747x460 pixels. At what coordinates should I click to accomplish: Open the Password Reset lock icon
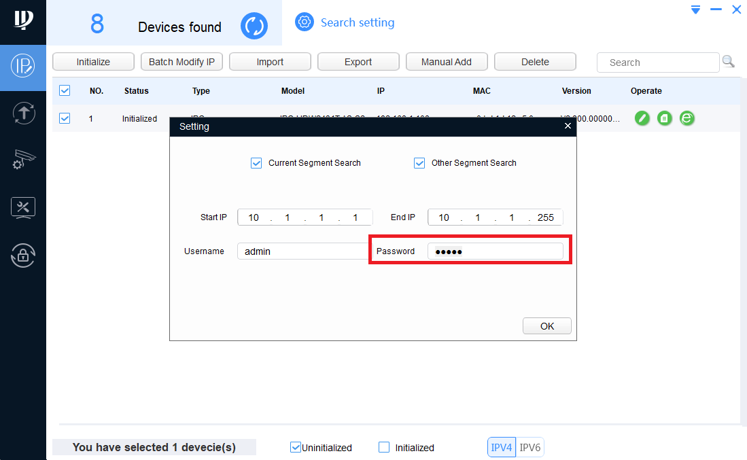23,255
